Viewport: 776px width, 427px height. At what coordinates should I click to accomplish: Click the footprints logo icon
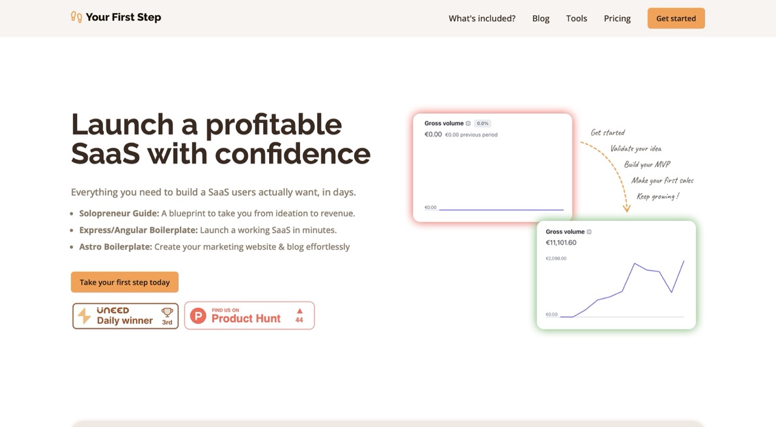click(76, 17)
